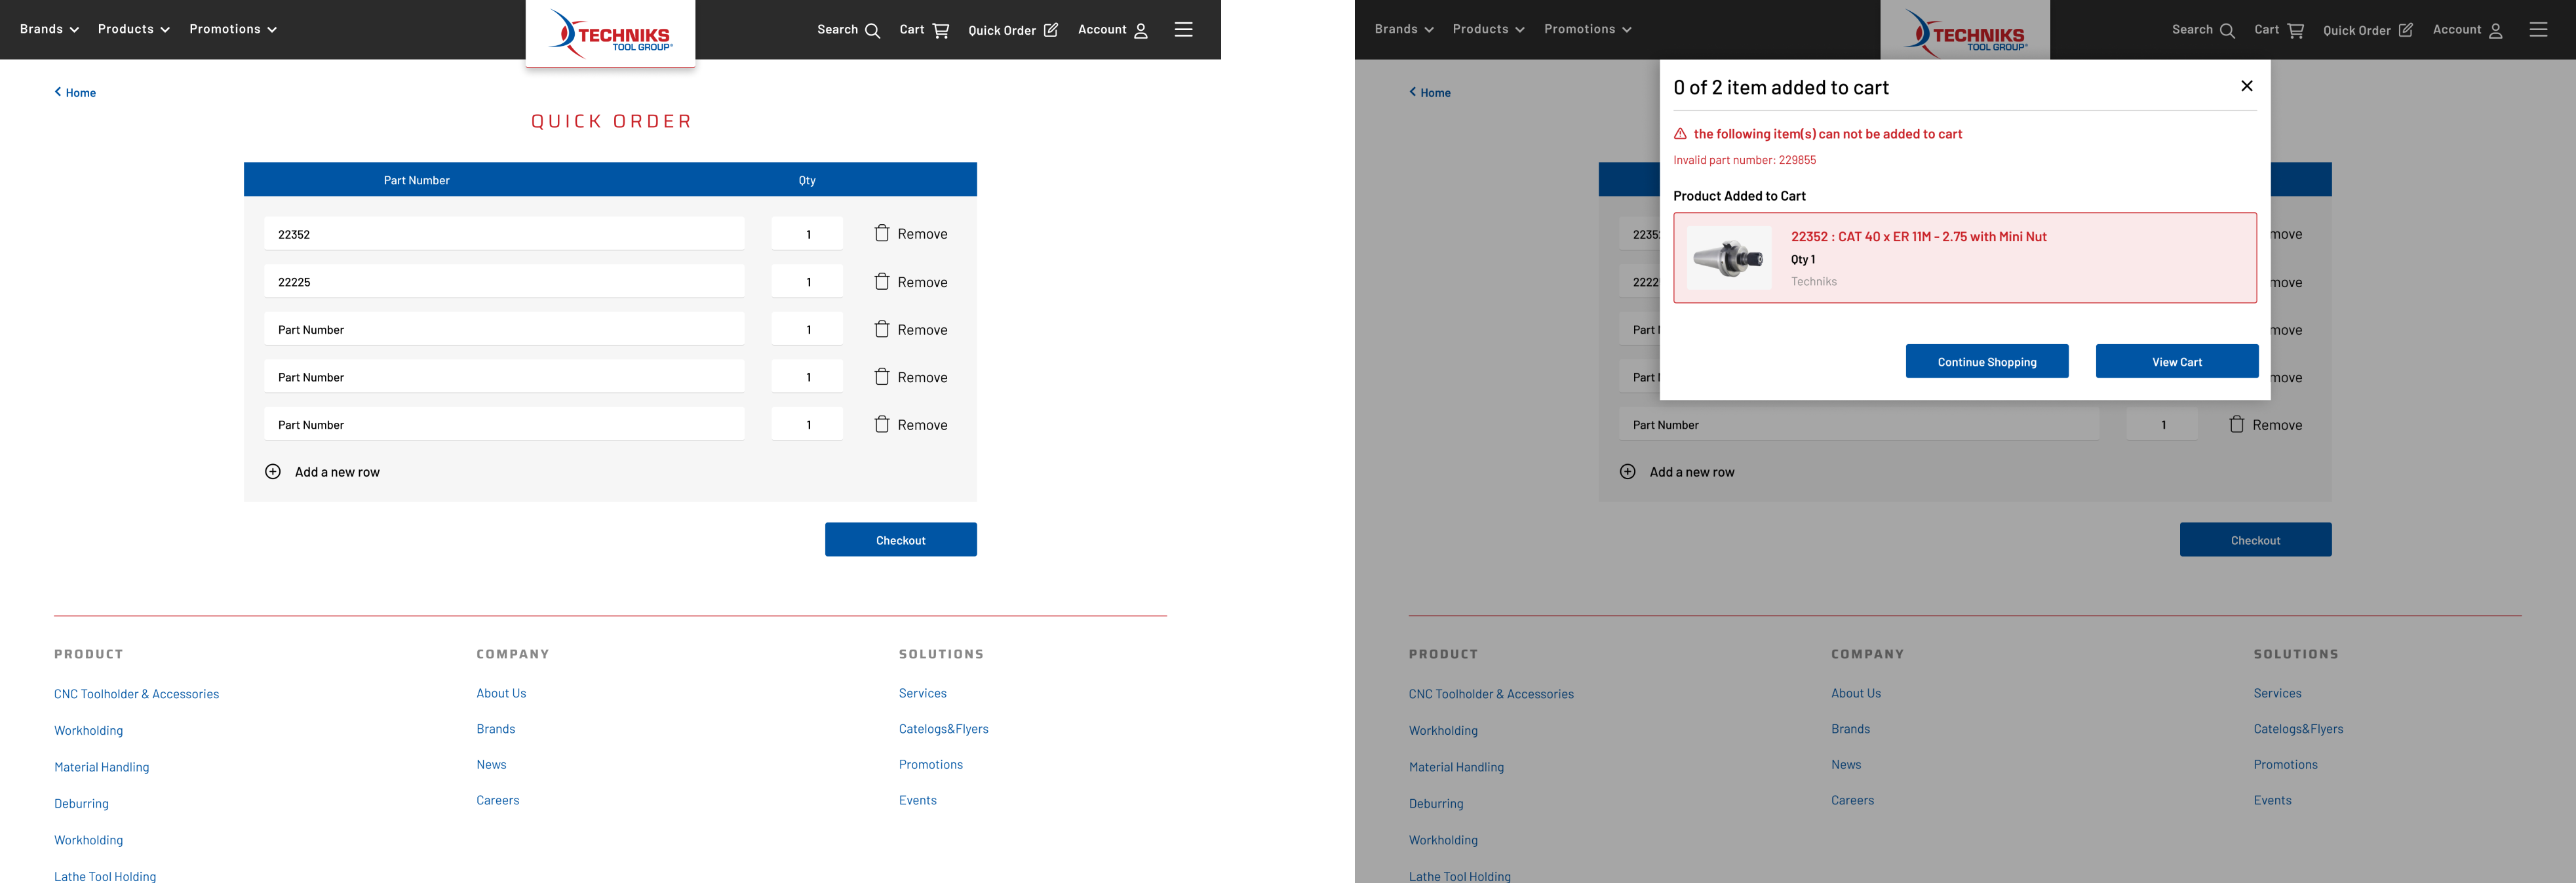Expand Products dropdown in undimmed left header
The height and width of the screenshot is (883, 2576).
coord(133,29)
